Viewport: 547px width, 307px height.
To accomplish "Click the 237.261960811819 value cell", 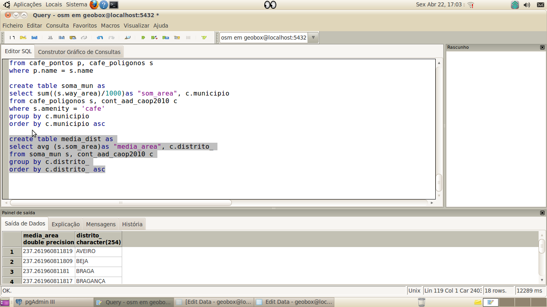I will [x=48, y=251].
